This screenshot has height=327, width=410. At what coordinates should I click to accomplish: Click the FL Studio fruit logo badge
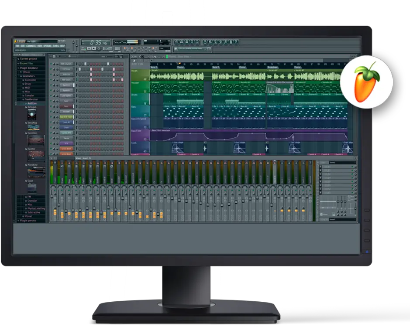[369, 81]
